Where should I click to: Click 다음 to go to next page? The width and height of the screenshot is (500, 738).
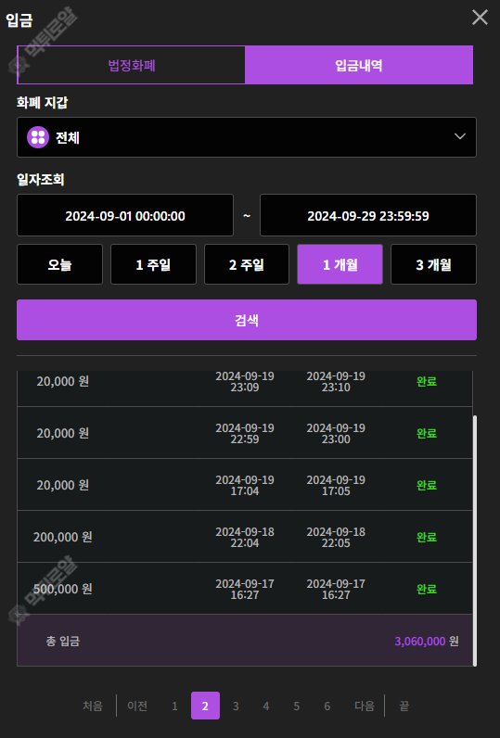(x=365, y=706)
